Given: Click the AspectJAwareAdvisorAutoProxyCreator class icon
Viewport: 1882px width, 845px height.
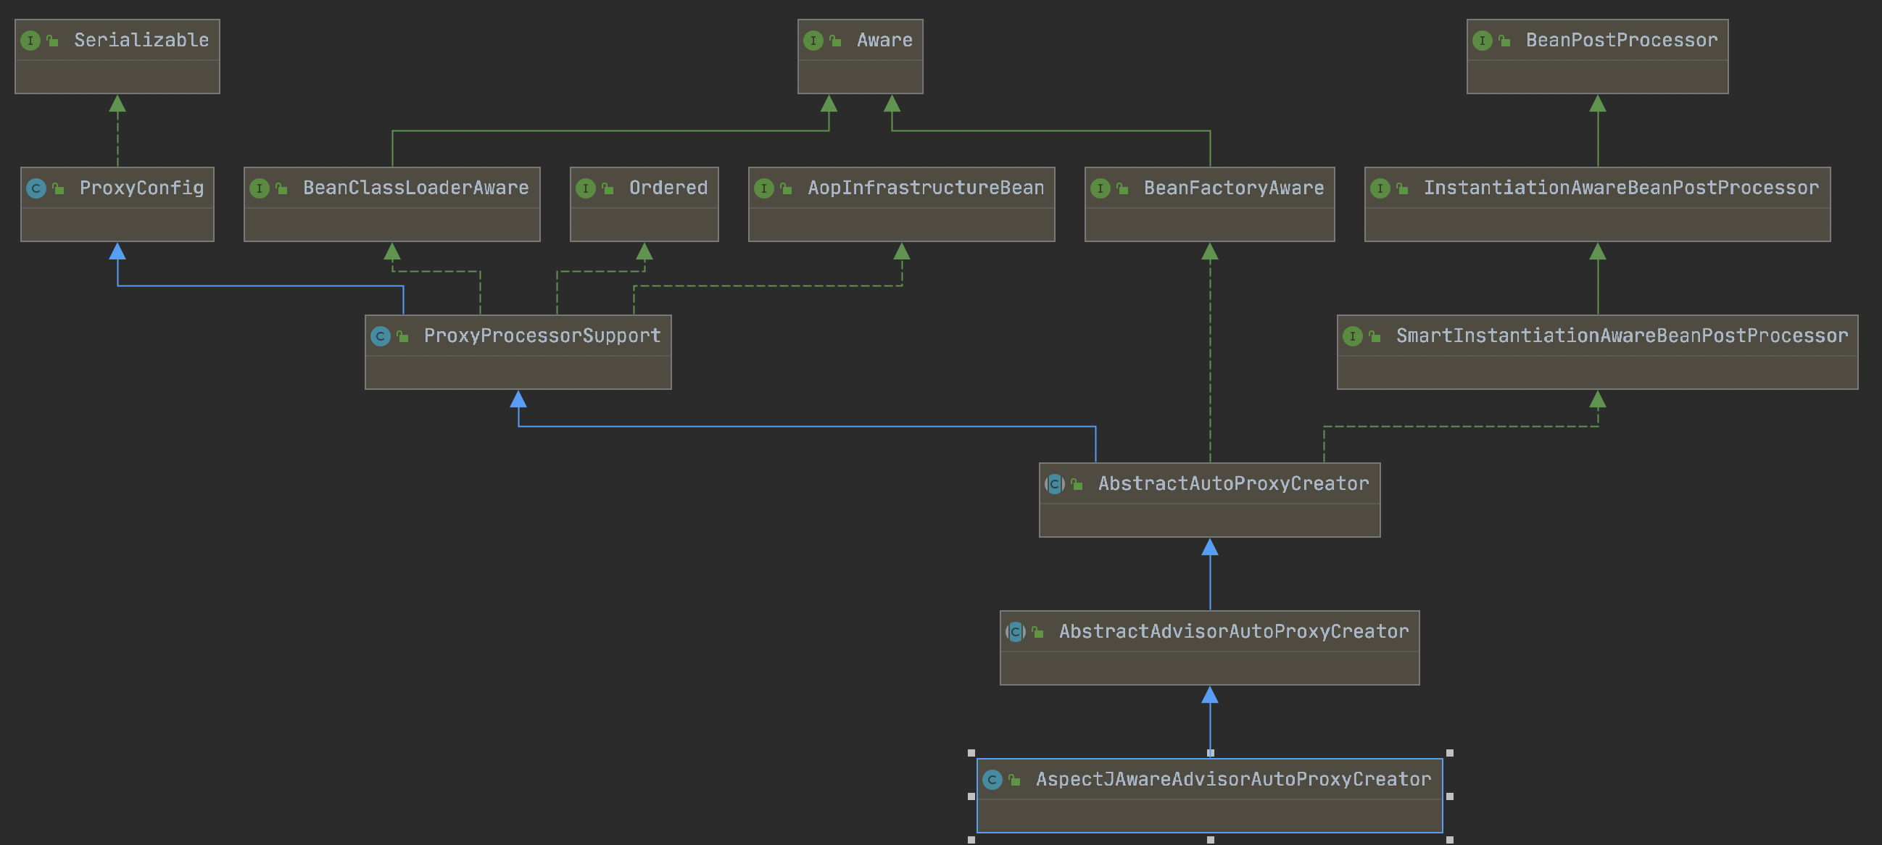Looking at the screenshot, I should [992, 780].
